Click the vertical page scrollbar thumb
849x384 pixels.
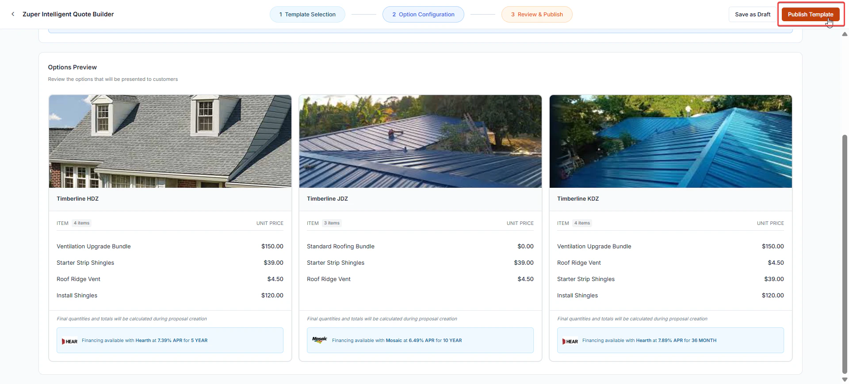click(845, 254)
